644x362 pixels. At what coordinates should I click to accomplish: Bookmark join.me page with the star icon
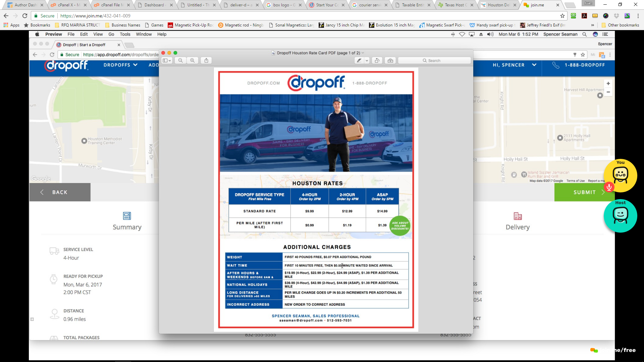562,16
